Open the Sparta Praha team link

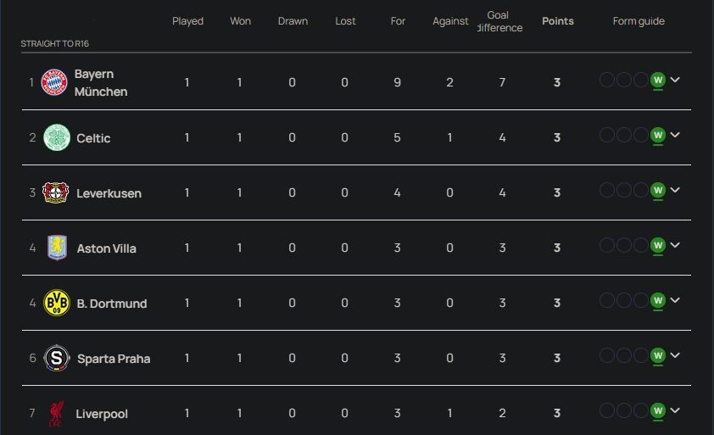[x=114, y=359]
